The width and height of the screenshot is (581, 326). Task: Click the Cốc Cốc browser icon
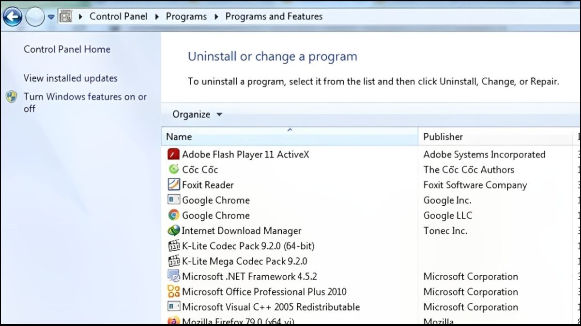coord(173,169)
